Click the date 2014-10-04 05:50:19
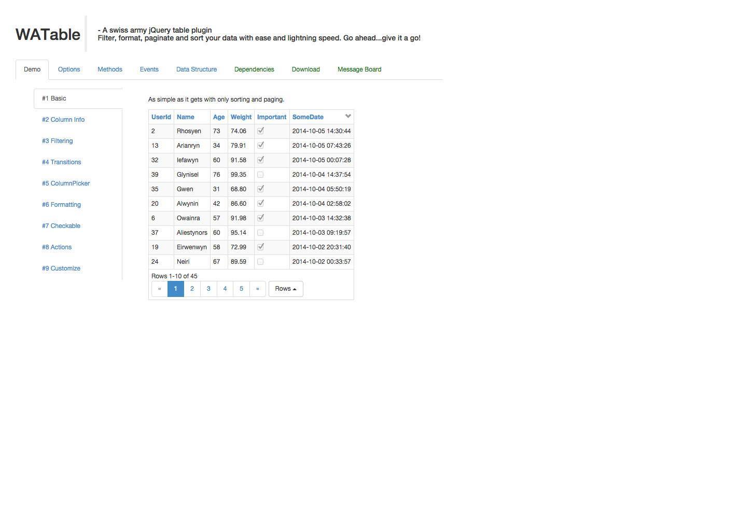 click(x=322, y=189)
